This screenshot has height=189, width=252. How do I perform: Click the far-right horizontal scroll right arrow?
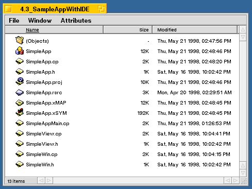(236, 181)
